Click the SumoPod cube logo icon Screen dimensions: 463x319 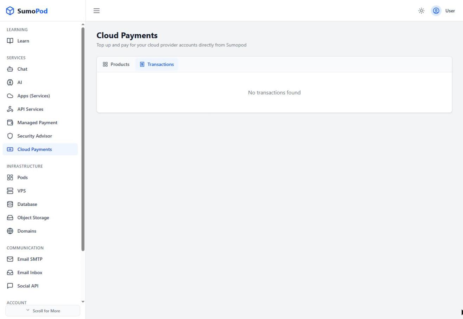10,11
